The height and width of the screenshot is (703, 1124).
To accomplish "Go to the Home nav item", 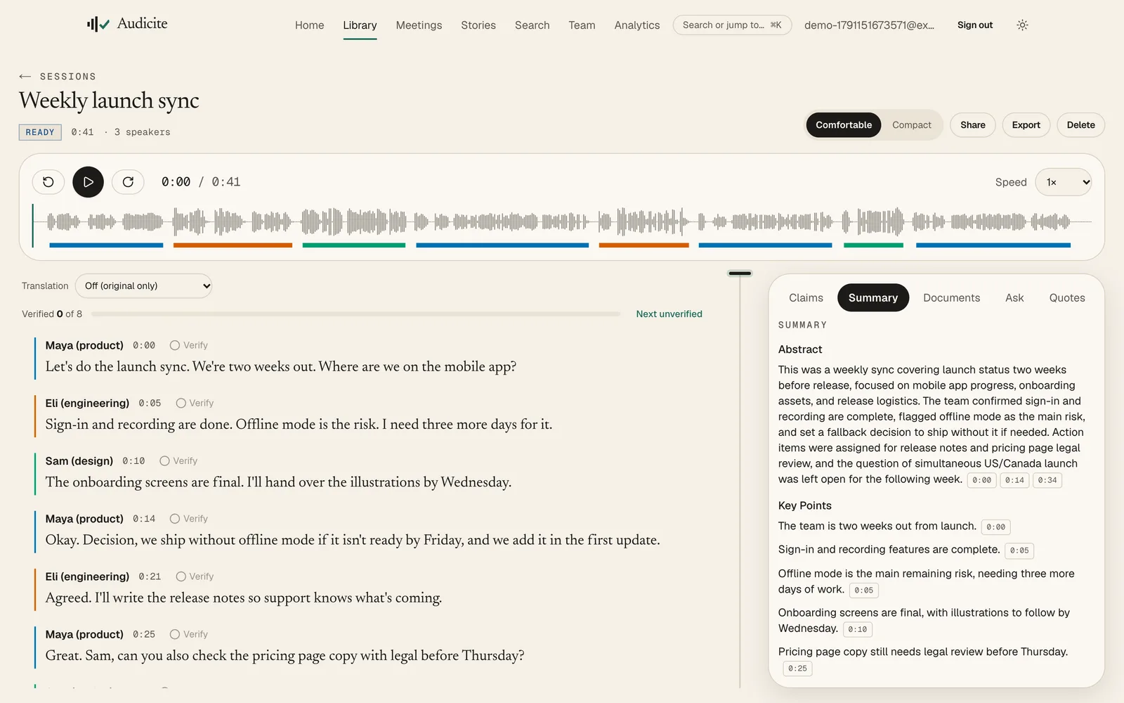I will 310,25.
